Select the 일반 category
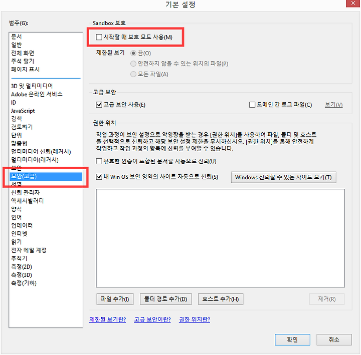Viewport: 361px width, 355px height. pos(46,45)
